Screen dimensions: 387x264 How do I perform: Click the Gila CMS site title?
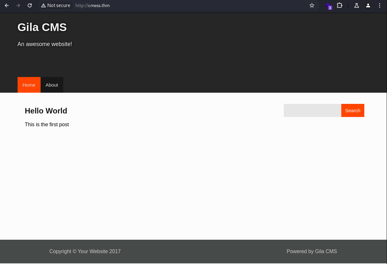click(42, 27)
